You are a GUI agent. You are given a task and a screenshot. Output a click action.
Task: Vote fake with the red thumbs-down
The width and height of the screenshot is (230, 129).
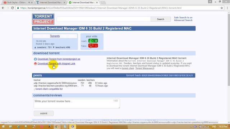pyautogui.click(x=93, y=46)
